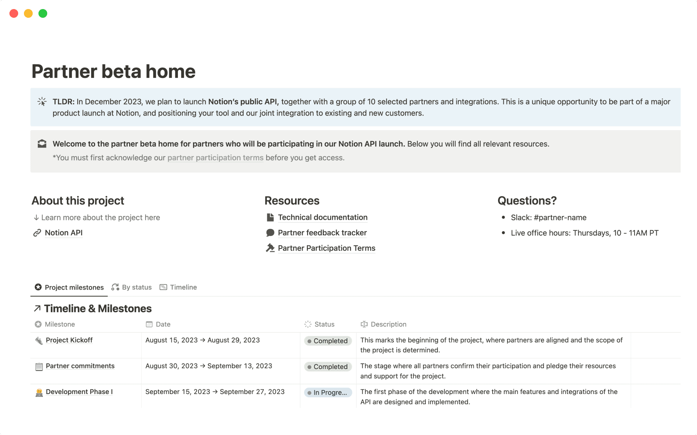Open the In Progress status dropdown
This screenshot has height=435, width=697.
point(328,392)
